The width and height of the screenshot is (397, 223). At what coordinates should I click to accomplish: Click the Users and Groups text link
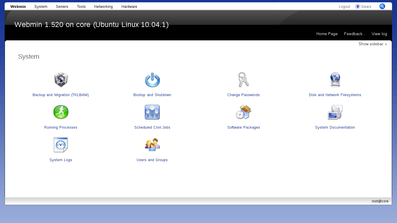point(152,160)
